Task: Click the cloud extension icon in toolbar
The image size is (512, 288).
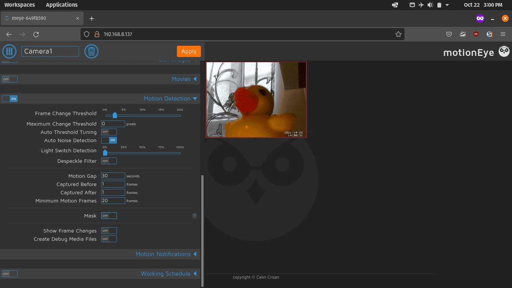Action: point(463,34)
